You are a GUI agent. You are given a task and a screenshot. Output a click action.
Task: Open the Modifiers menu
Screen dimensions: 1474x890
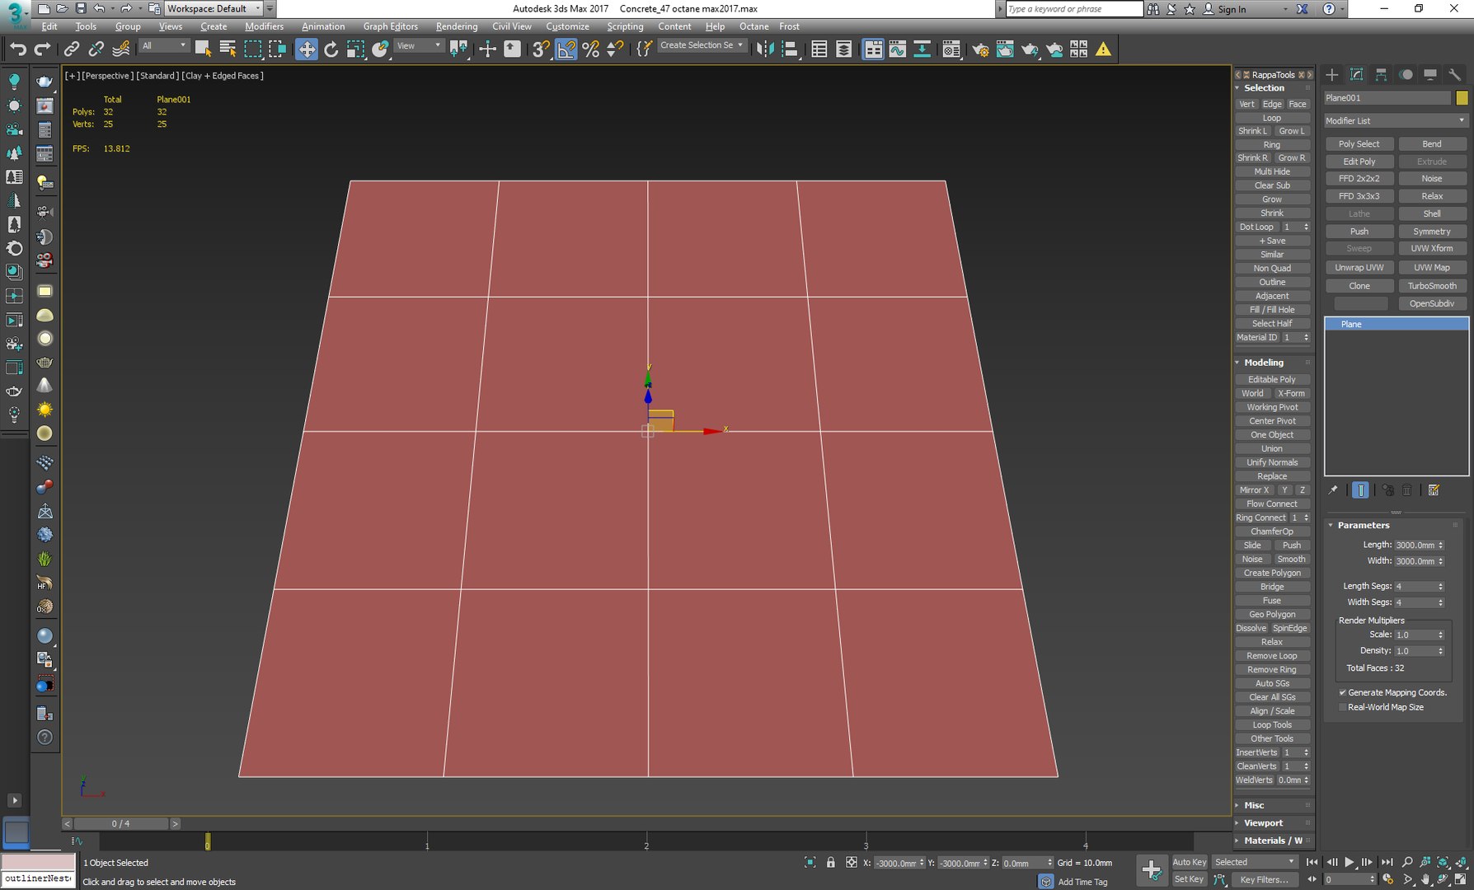tap(264, 26)
